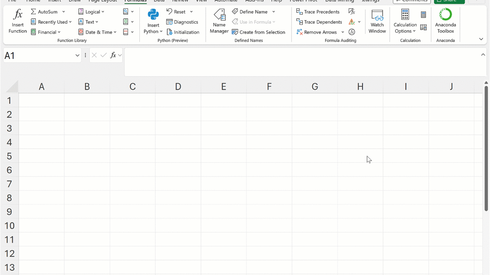Click the Show Formulas icon
The image size is (490, 275).
(x=352, y=12)
